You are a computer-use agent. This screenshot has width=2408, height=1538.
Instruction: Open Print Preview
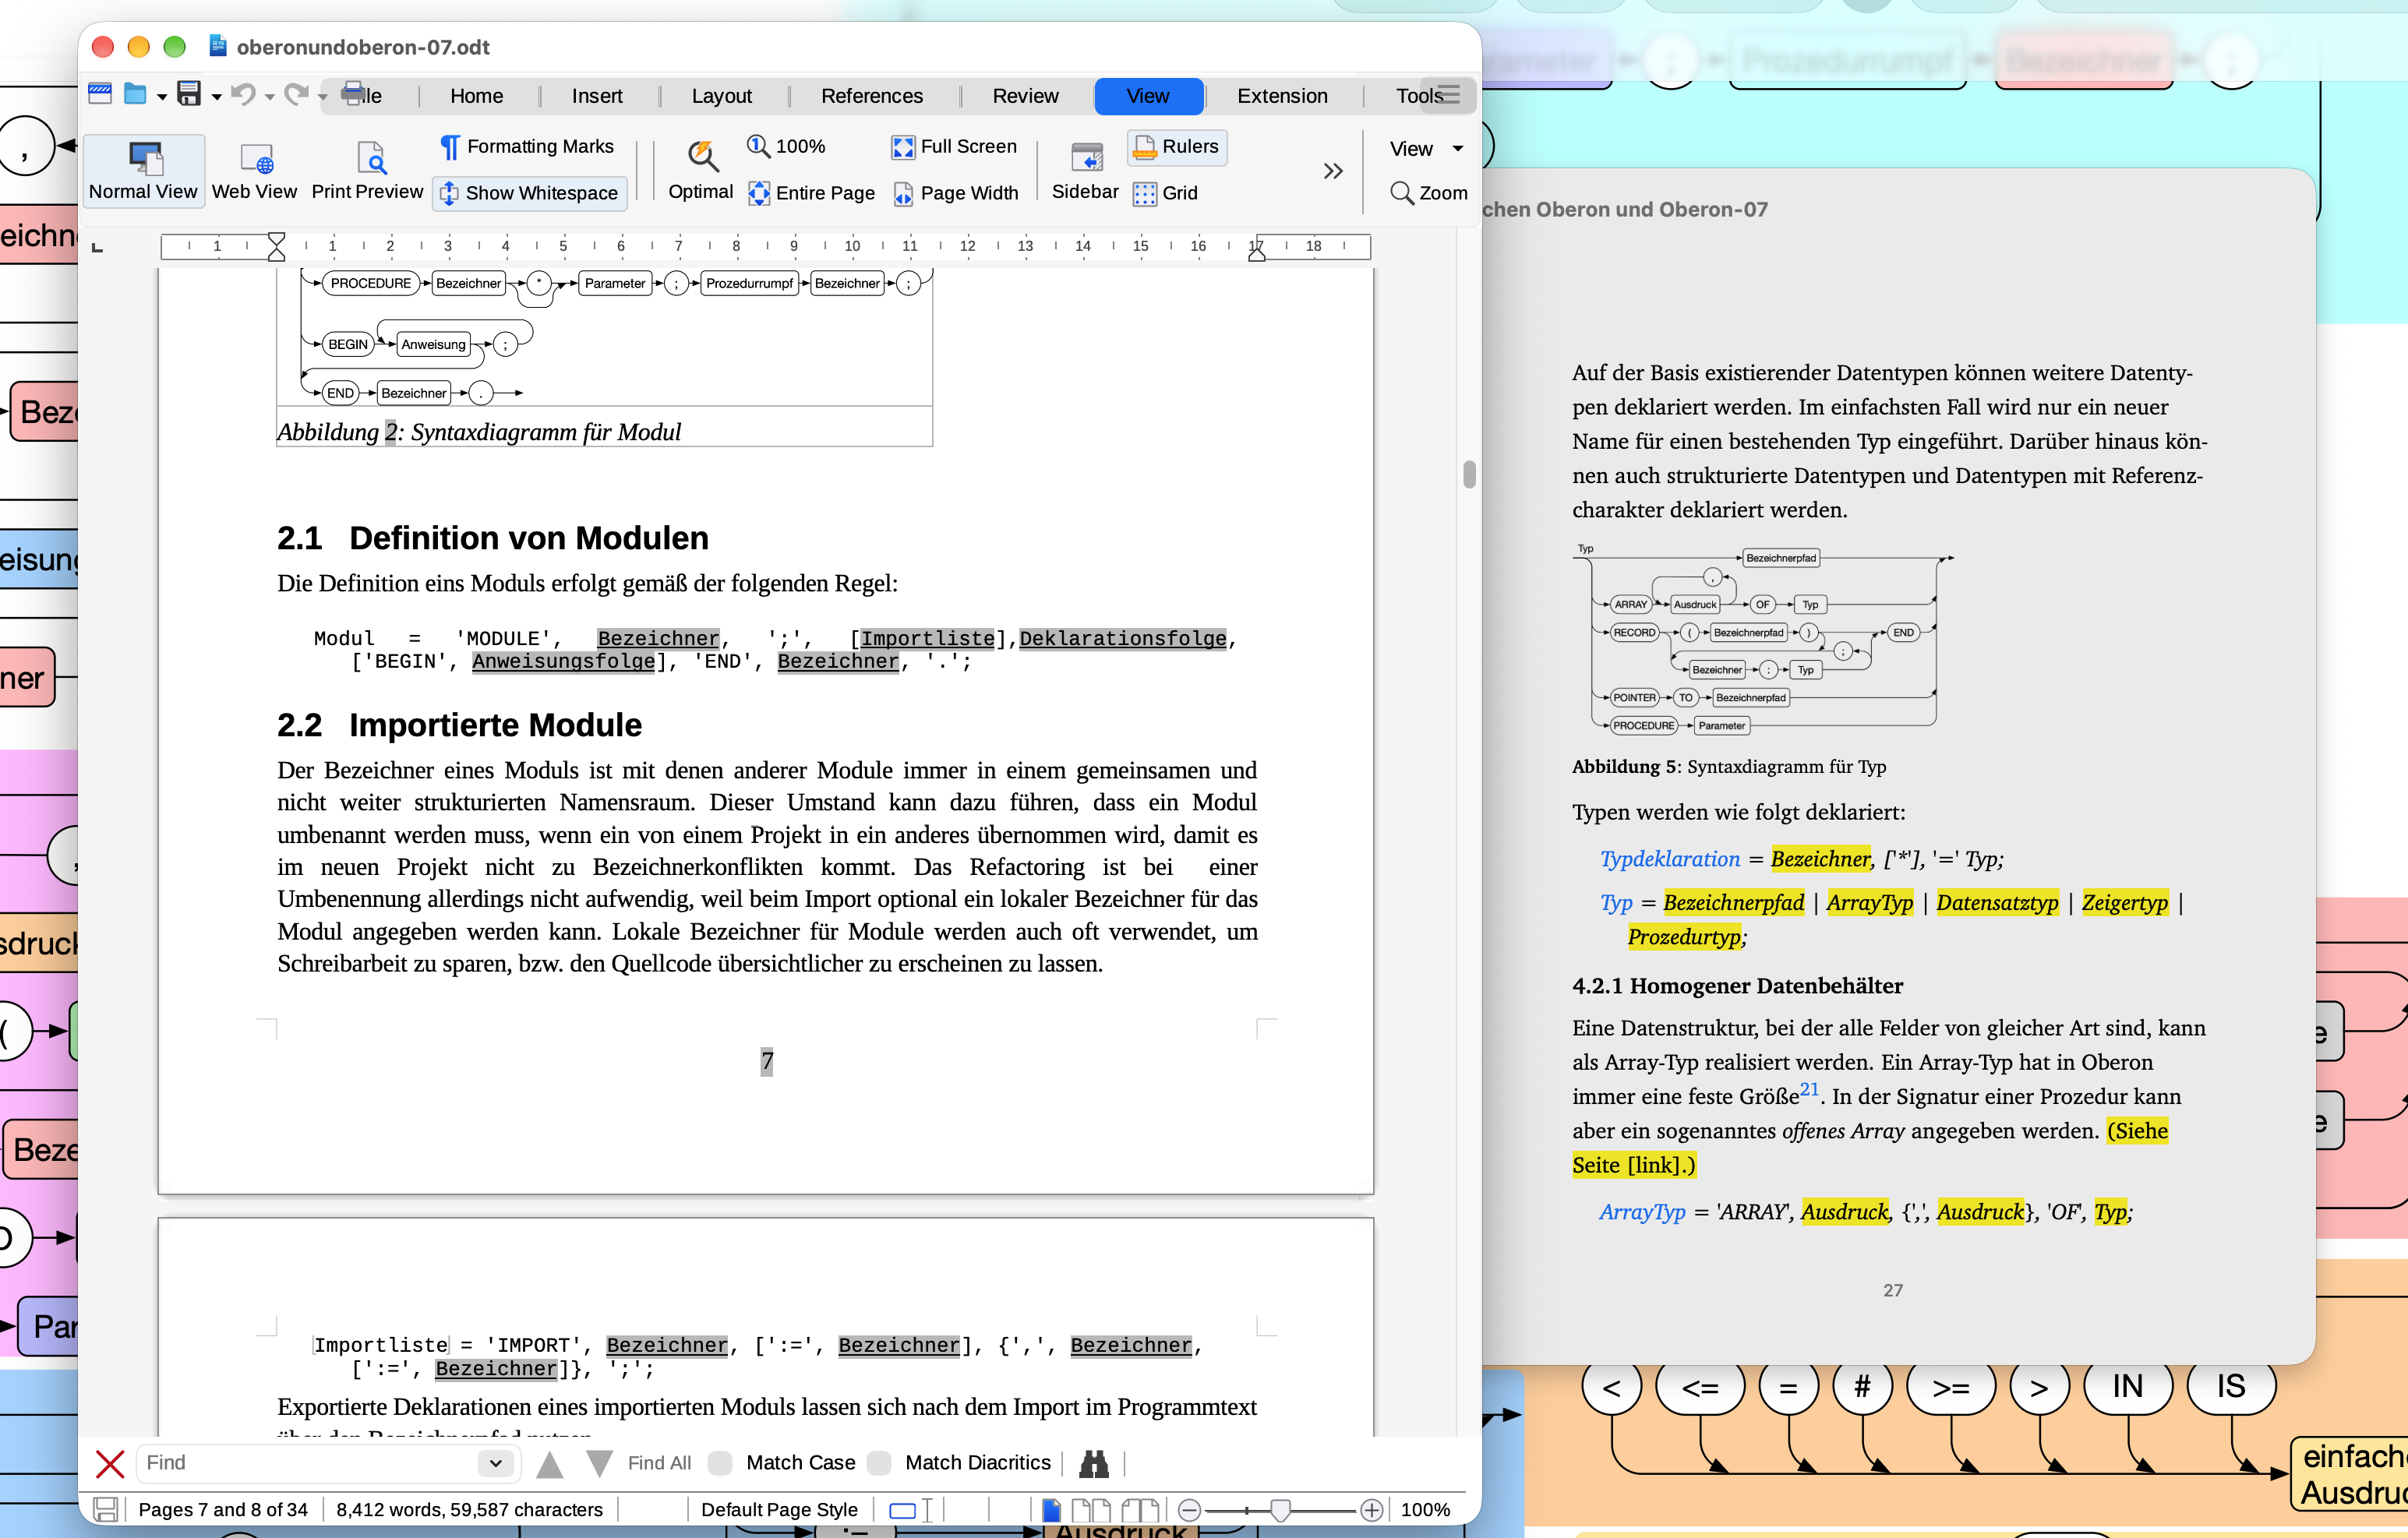click(x=367, y=170)
